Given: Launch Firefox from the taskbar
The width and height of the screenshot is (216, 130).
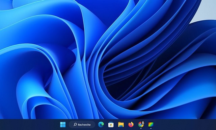Looking at the screenshot, I should [x=131, y=125].
